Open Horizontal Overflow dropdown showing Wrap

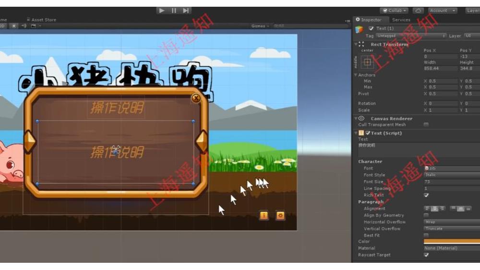pos(452,222)
